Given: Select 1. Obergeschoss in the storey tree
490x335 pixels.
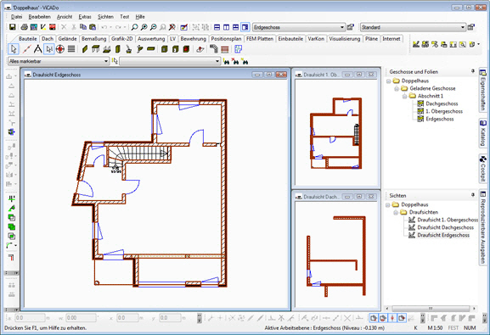Looking at the screenshot, I should [444, 111].
